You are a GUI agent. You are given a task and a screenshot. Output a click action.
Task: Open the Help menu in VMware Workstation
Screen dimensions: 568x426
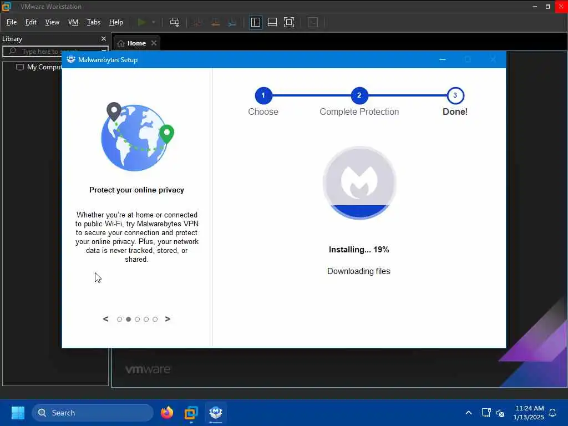pos(116,22)
